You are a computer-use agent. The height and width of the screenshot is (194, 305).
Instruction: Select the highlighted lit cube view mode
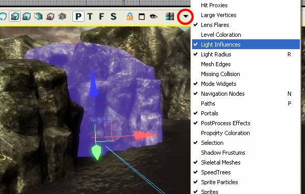point(15,17)
